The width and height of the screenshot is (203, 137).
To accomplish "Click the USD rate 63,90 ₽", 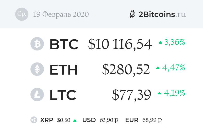I will click(x=109, y=120).
